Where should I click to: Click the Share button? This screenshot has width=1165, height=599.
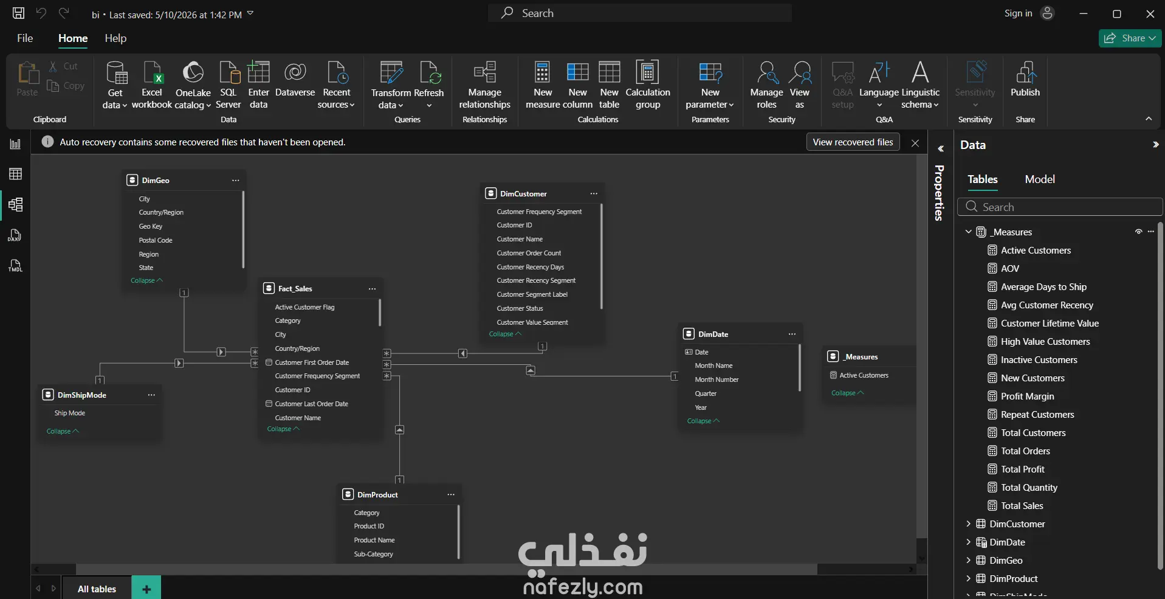click(1130, 38)
